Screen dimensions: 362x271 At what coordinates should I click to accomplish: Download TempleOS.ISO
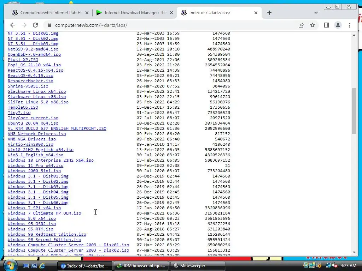23,107
